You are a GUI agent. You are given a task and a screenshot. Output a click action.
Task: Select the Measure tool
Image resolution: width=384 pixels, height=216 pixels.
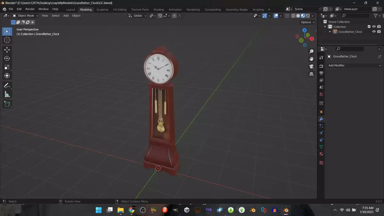pos(7,94)
